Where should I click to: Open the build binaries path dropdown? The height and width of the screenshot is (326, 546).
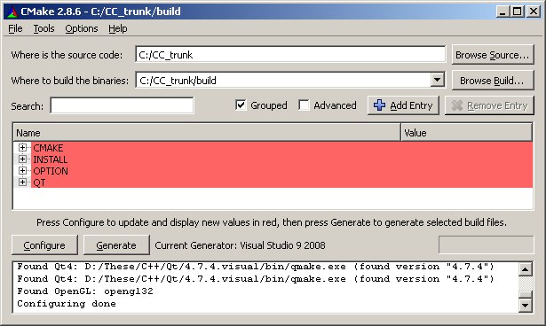pyautogui.click(x=437, y=80)
